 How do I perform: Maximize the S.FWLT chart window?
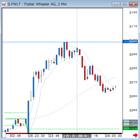tap(125, 4)
